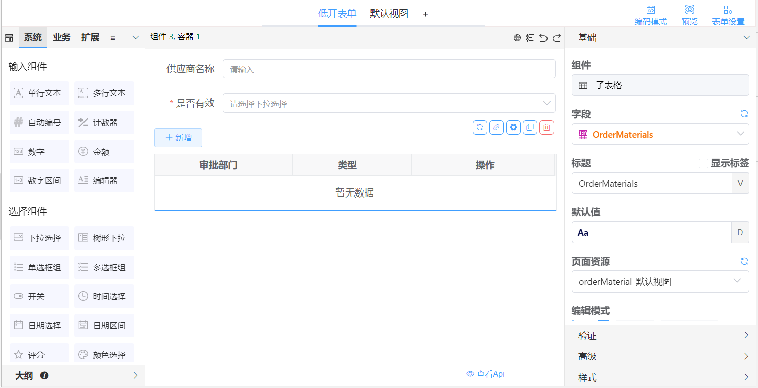Add the 开关 switch component
Screen dimensions: 758x388
pos(39,297)
